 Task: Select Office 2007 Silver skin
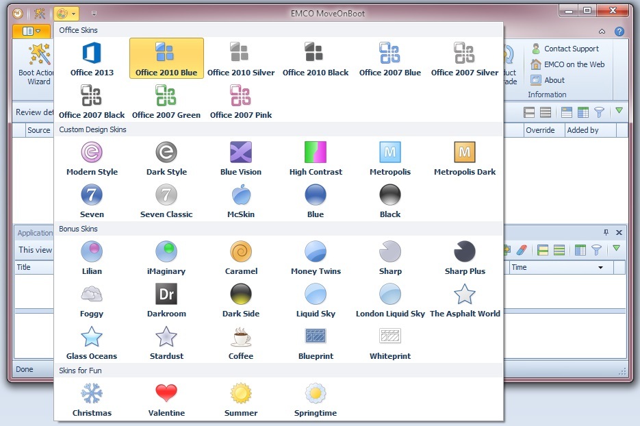pyautogui.click(x=465, y=59)
